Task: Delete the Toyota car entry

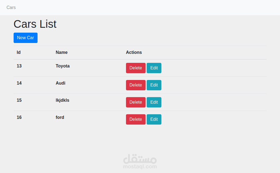Action: coord(136,68)
